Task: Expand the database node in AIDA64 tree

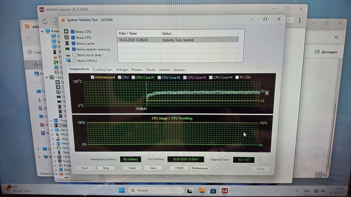Action: click(56, 170)
